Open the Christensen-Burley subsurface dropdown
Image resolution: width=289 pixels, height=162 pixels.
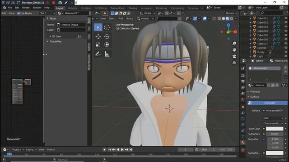273,123
